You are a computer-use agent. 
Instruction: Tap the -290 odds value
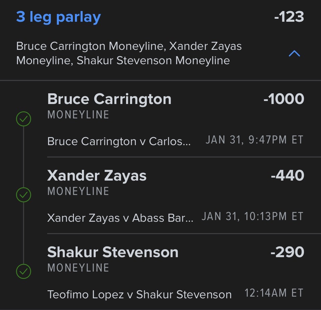287,252
